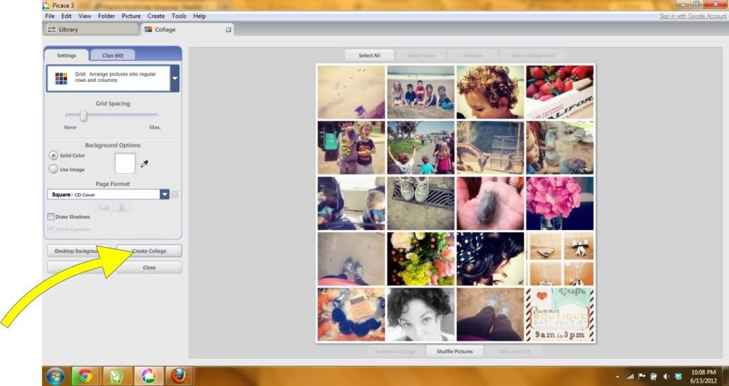Click the Select None button

click(421, 56)
